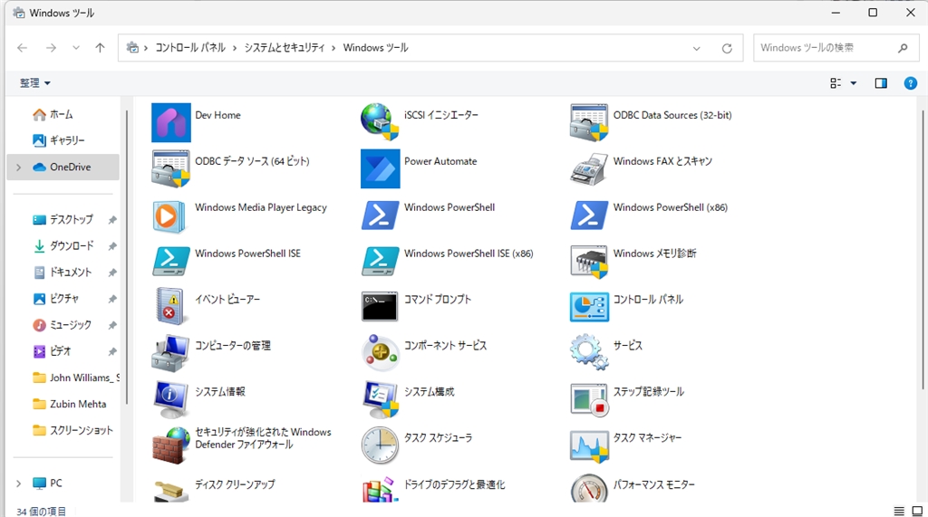This screenshot has width=928, height=517.
Task: Expand chevron after コントロール パネル breadcrumb
Action: (x=235, y=48)
